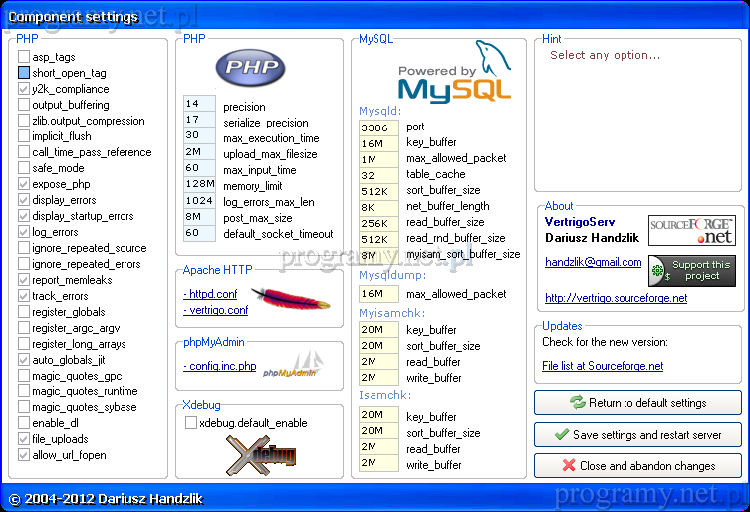Click the SourceForge.net logo
Screen dimensions: 750x512
tap(691, 230)
